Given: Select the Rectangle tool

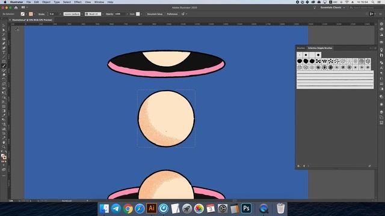Looking at the screenshot, I should pyautogui.click(x=4, y=61).
